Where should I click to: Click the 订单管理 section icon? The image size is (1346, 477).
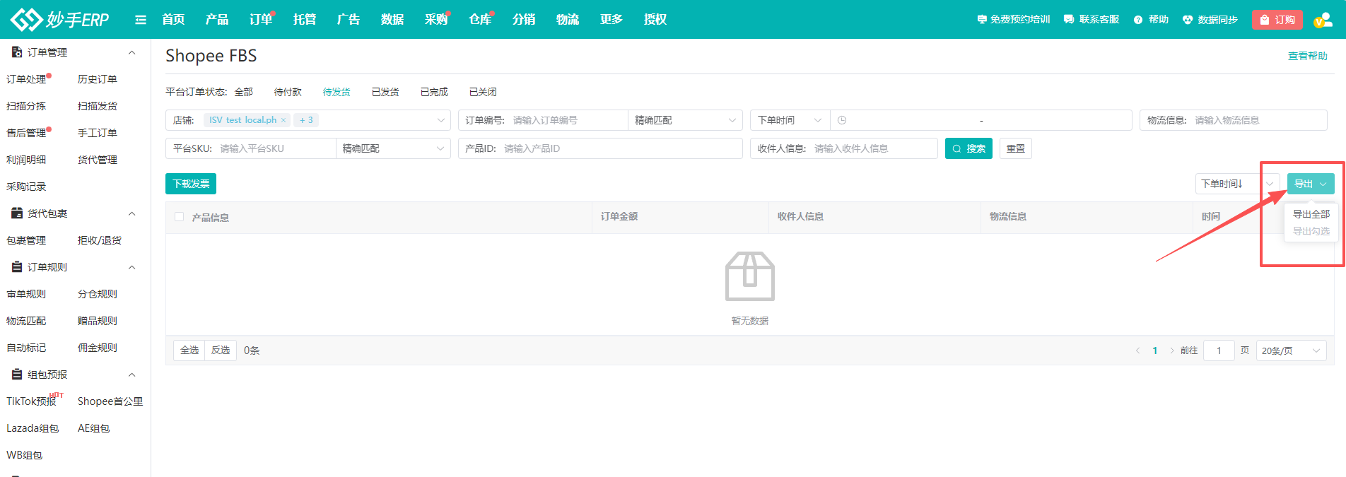point(17,52)
